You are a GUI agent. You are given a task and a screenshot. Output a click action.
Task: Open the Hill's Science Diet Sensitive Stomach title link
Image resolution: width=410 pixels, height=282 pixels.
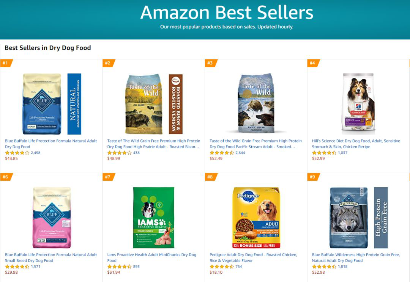click(x=356, y=144)
